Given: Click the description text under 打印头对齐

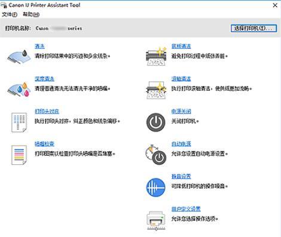Looking at the screenshot, I should [77, 121].
